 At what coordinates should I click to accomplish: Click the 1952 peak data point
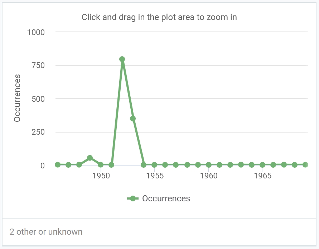(x=122, y=59)
